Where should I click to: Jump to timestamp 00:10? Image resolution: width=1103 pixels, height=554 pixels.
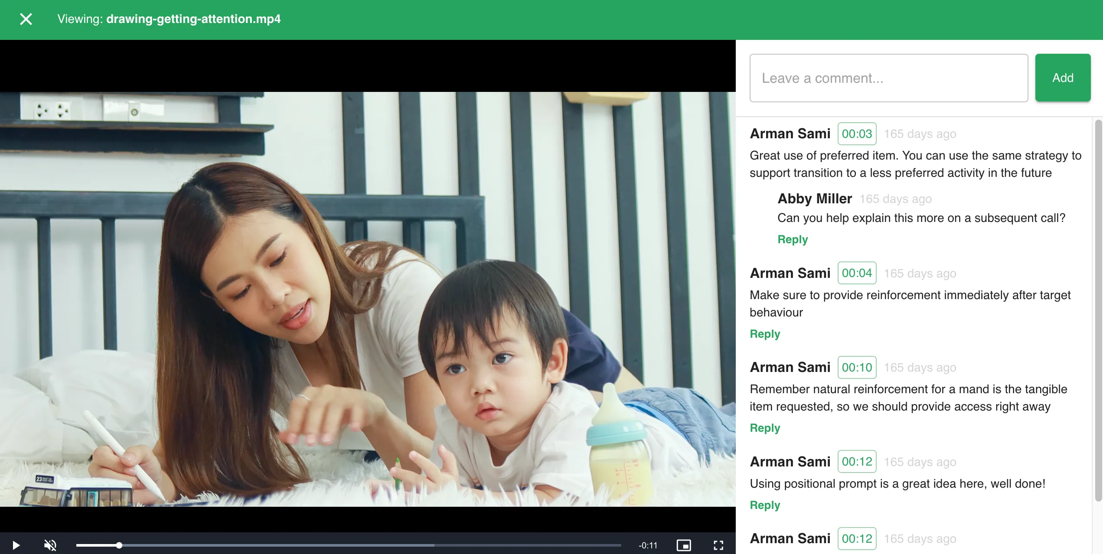coord(857,367)
